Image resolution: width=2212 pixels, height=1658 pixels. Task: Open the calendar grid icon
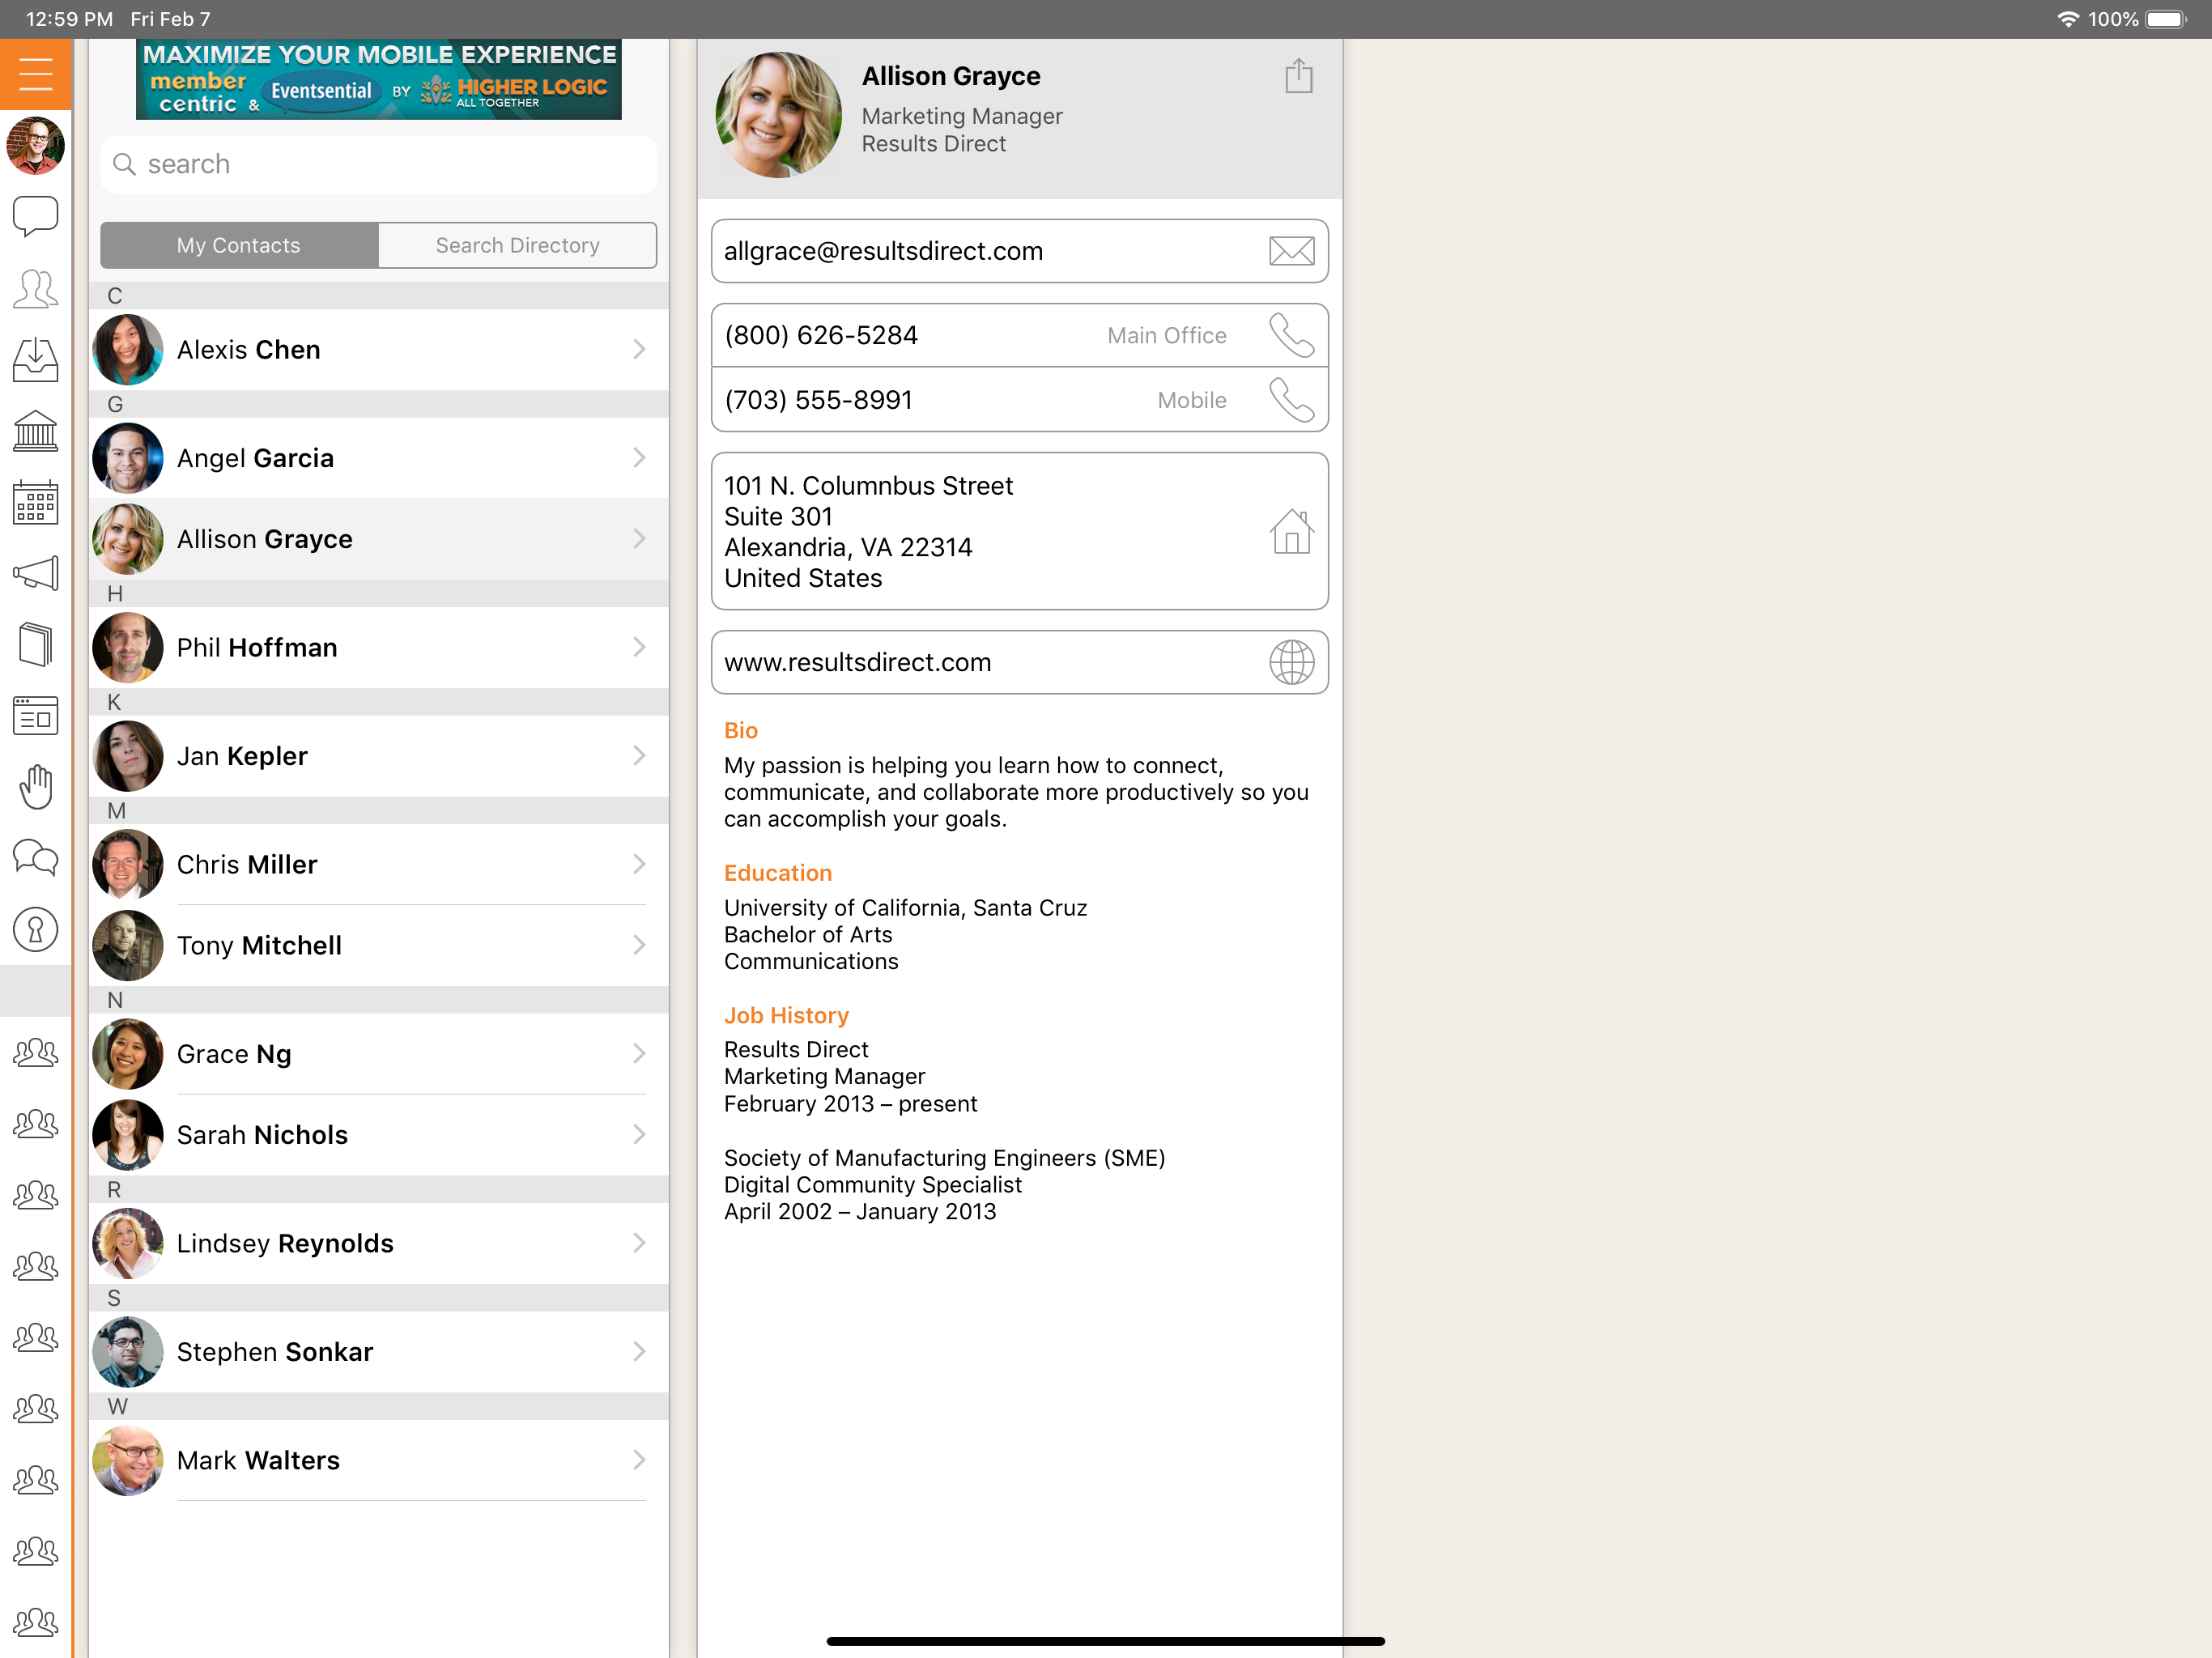[35, 502]
